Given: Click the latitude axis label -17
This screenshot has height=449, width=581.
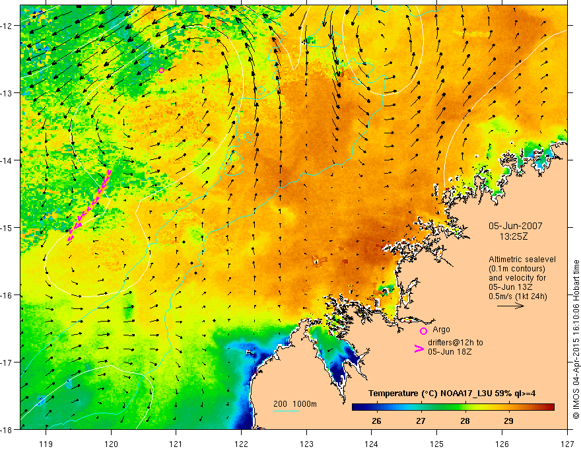Looking at the screenshot, I should pos(7,363).
